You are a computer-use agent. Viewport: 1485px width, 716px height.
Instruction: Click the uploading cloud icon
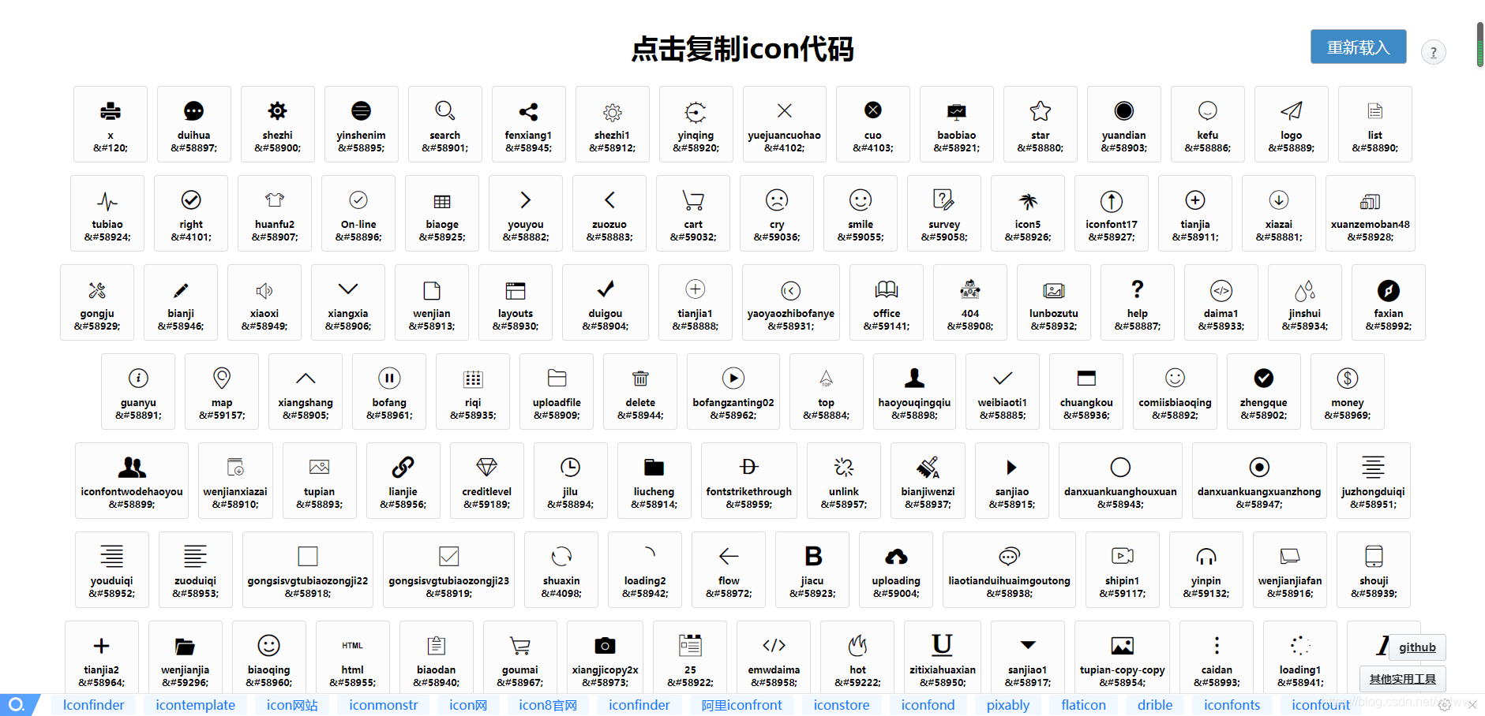tap(896, 569)
